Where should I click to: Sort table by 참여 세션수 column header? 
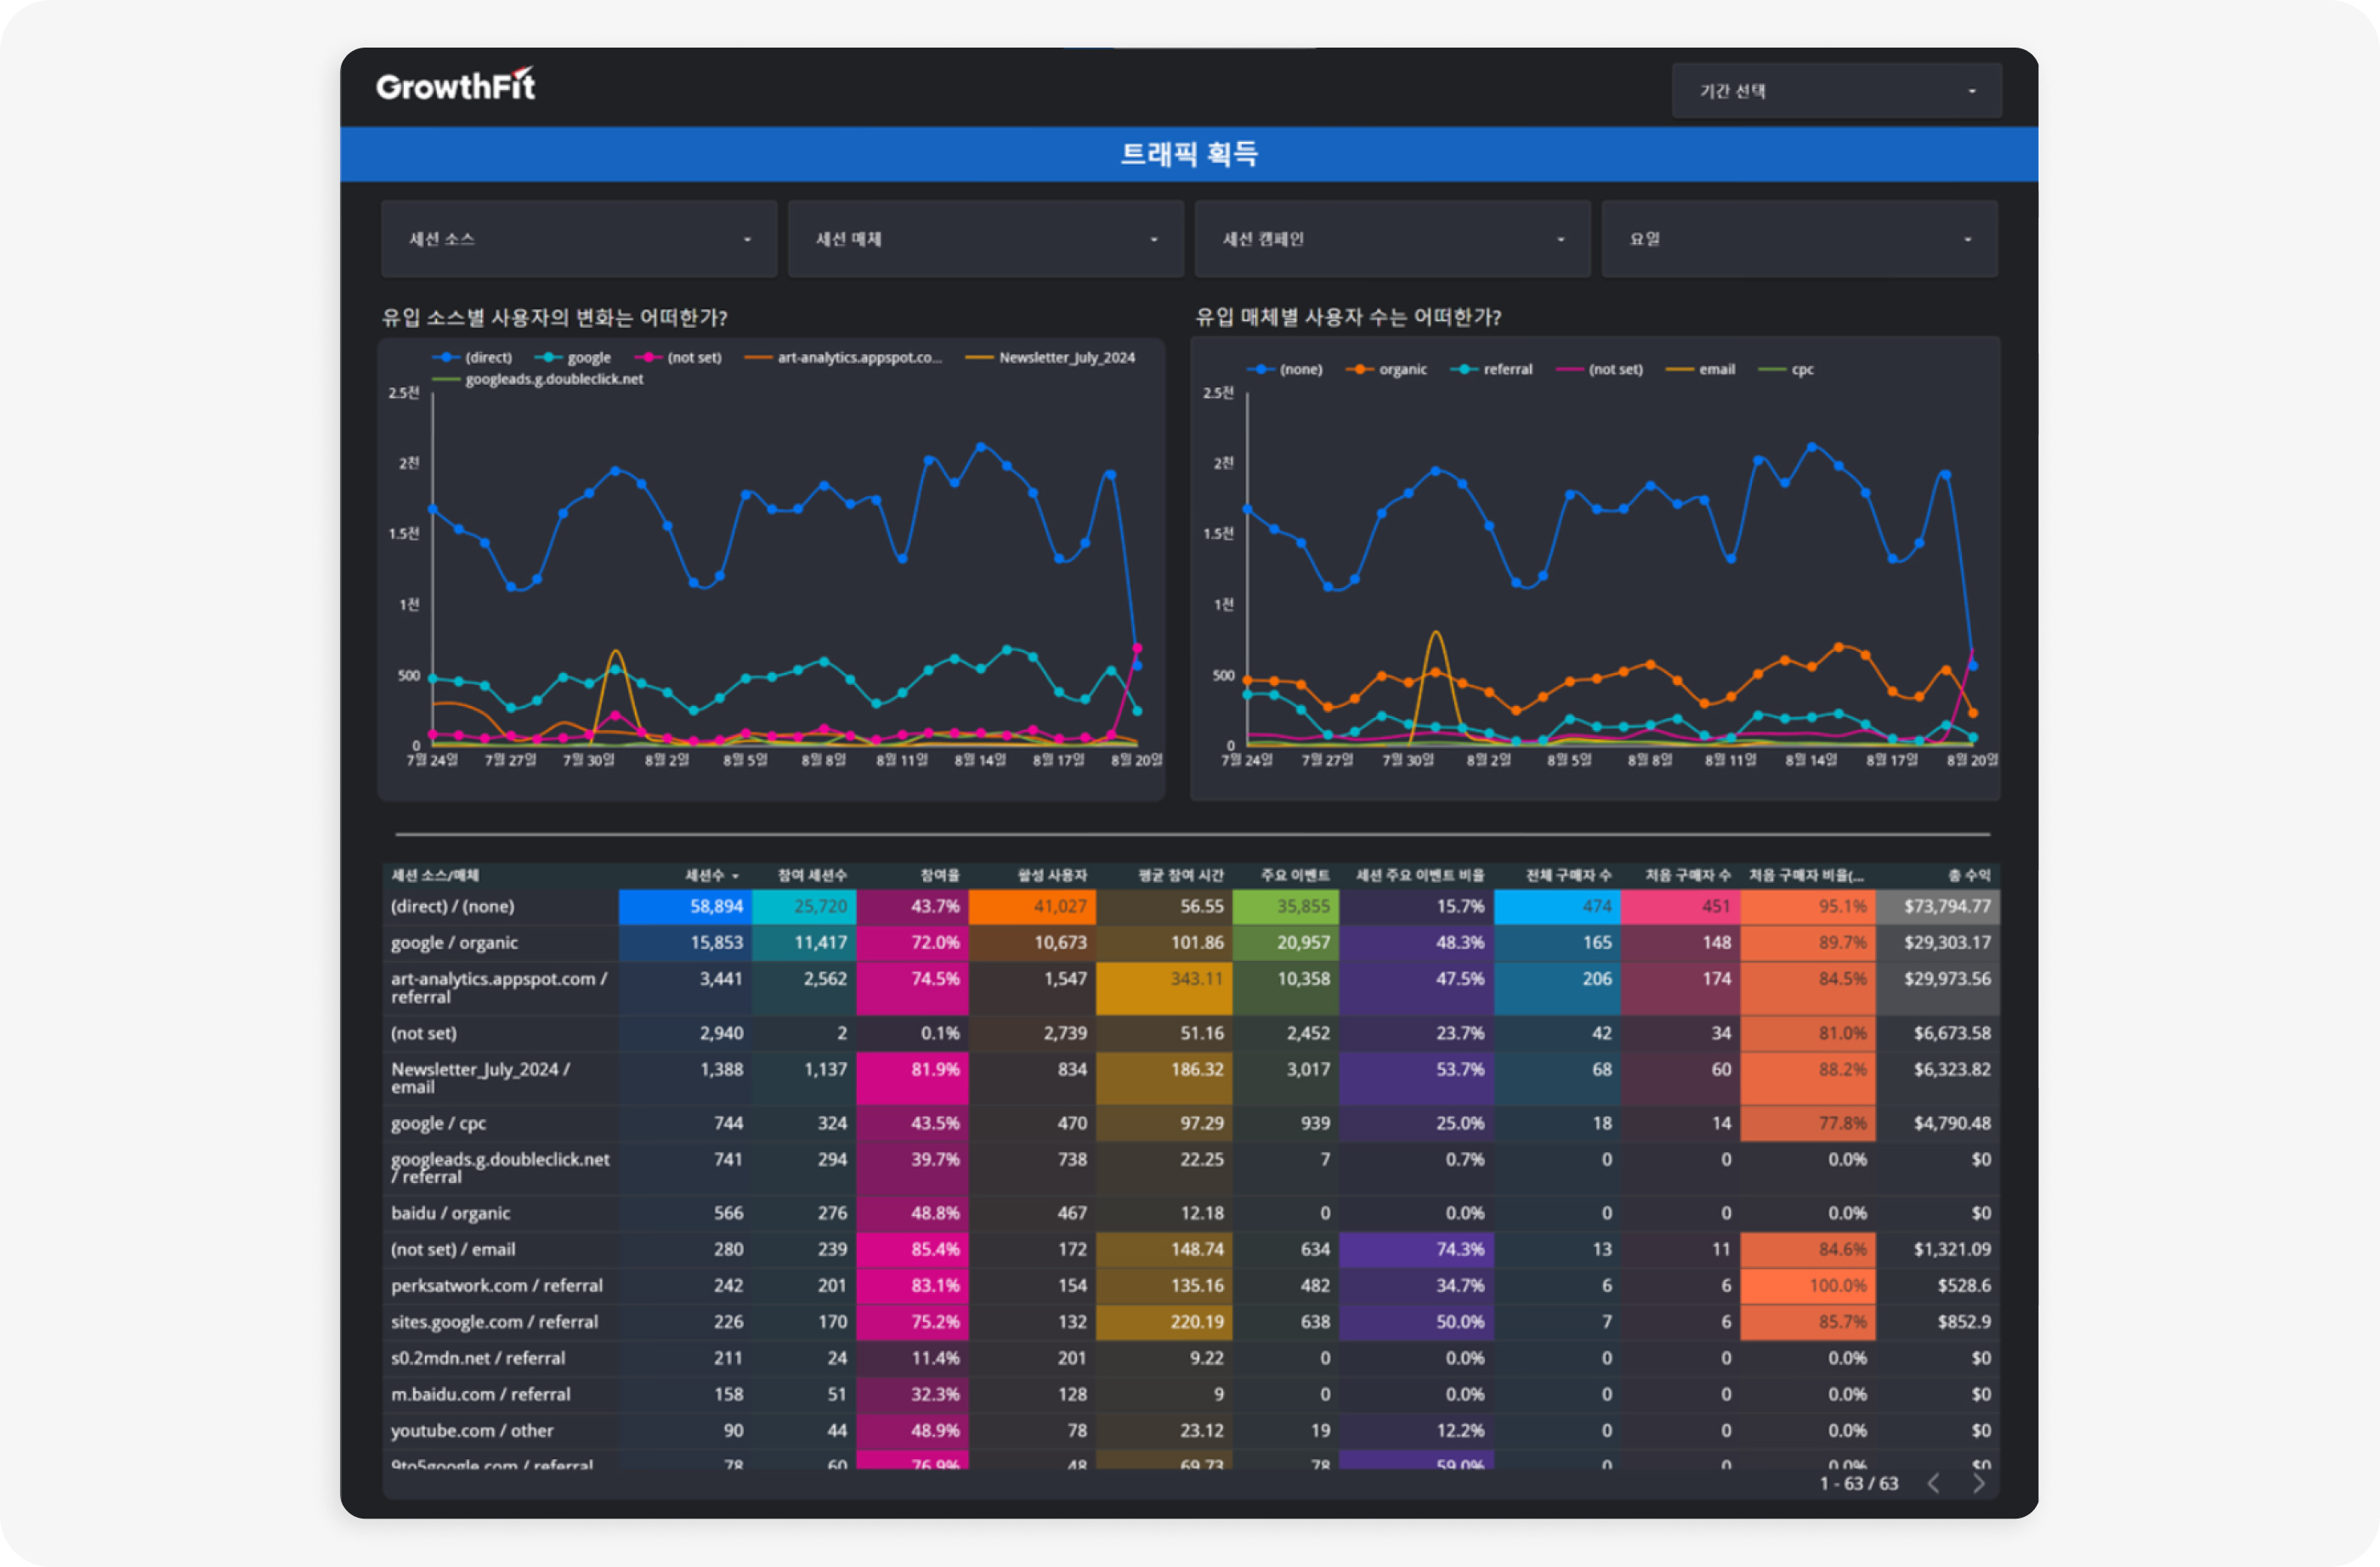[x=812, y=875]
